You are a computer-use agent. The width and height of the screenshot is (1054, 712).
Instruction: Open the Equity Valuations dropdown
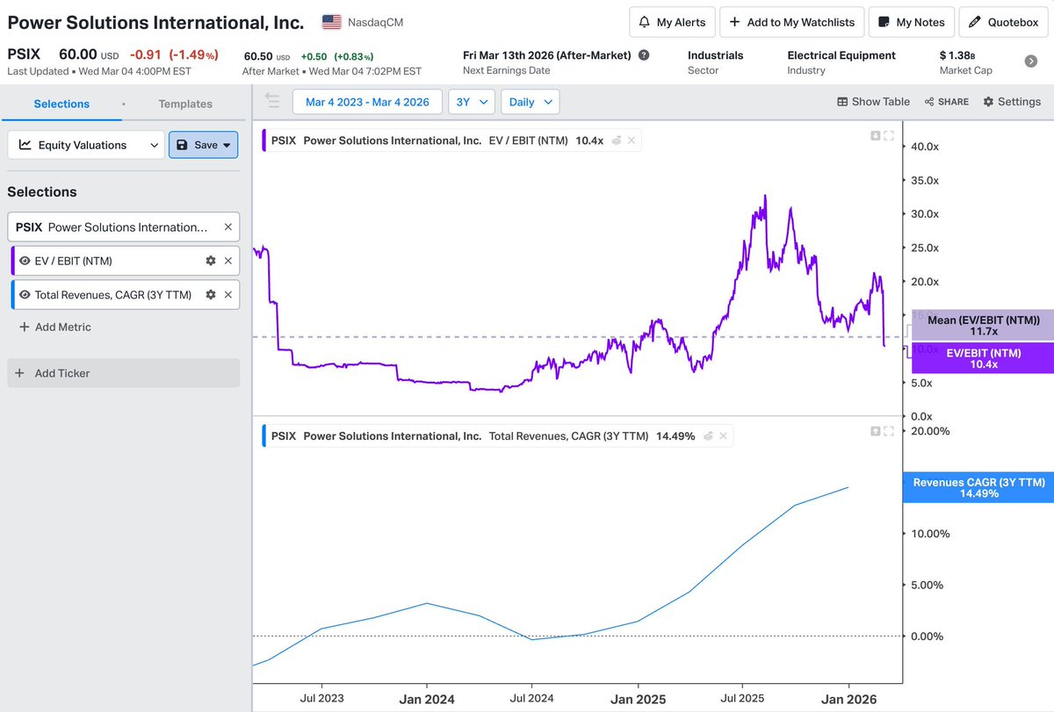(86, 145)
